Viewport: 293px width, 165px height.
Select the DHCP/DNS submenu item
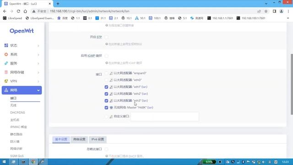click(x=17, y=112)
